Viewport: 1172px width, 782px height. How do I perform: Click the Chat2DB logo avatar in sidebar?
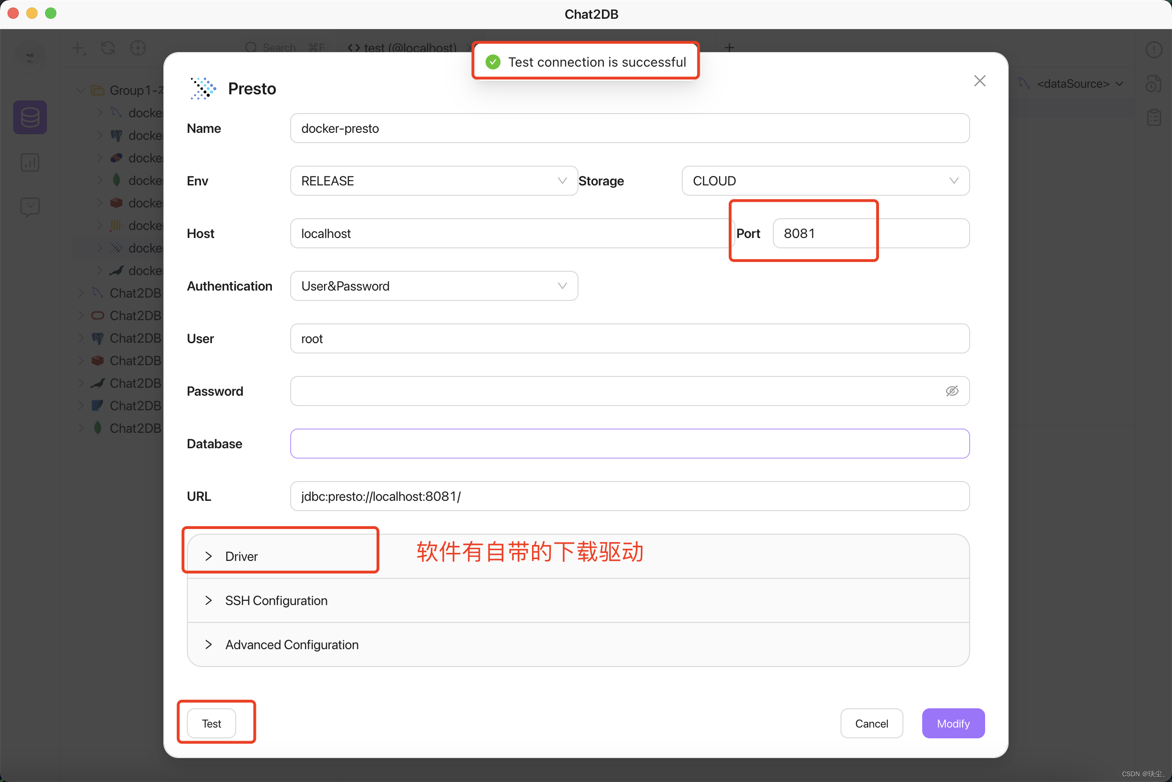coord(30,58)
